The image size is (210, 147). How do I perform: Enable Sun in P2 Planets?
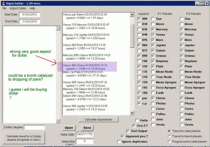181,19
